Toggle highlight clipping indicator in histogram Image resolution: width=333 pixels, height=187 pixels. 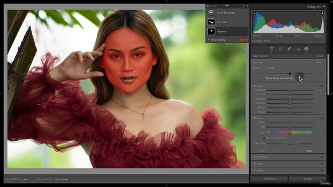pos(323,13)
